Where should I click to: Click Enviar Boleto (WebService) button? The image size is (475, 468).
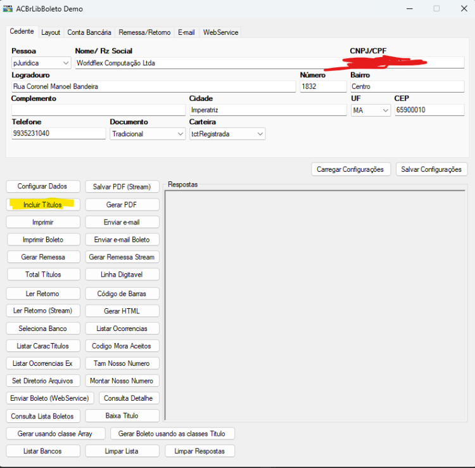pyautogui.click(x=50, y=398)
